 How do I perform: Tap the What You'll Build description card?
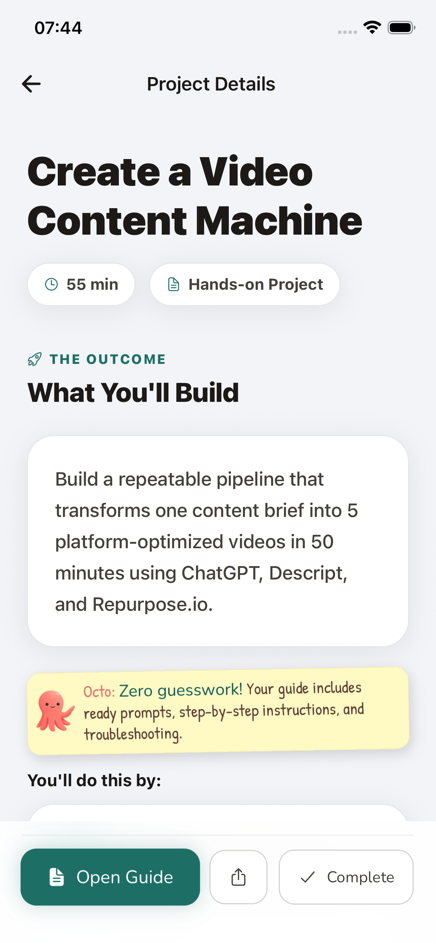218,540
